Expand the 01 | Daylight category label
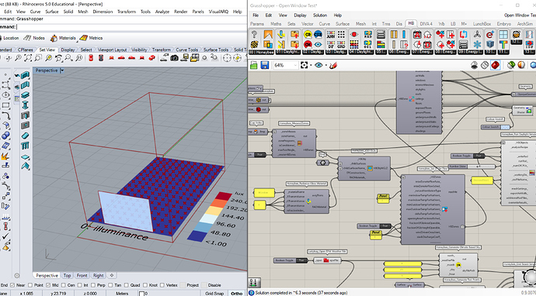The height and width of the screenshot is (296, 536). pos(287,52)
